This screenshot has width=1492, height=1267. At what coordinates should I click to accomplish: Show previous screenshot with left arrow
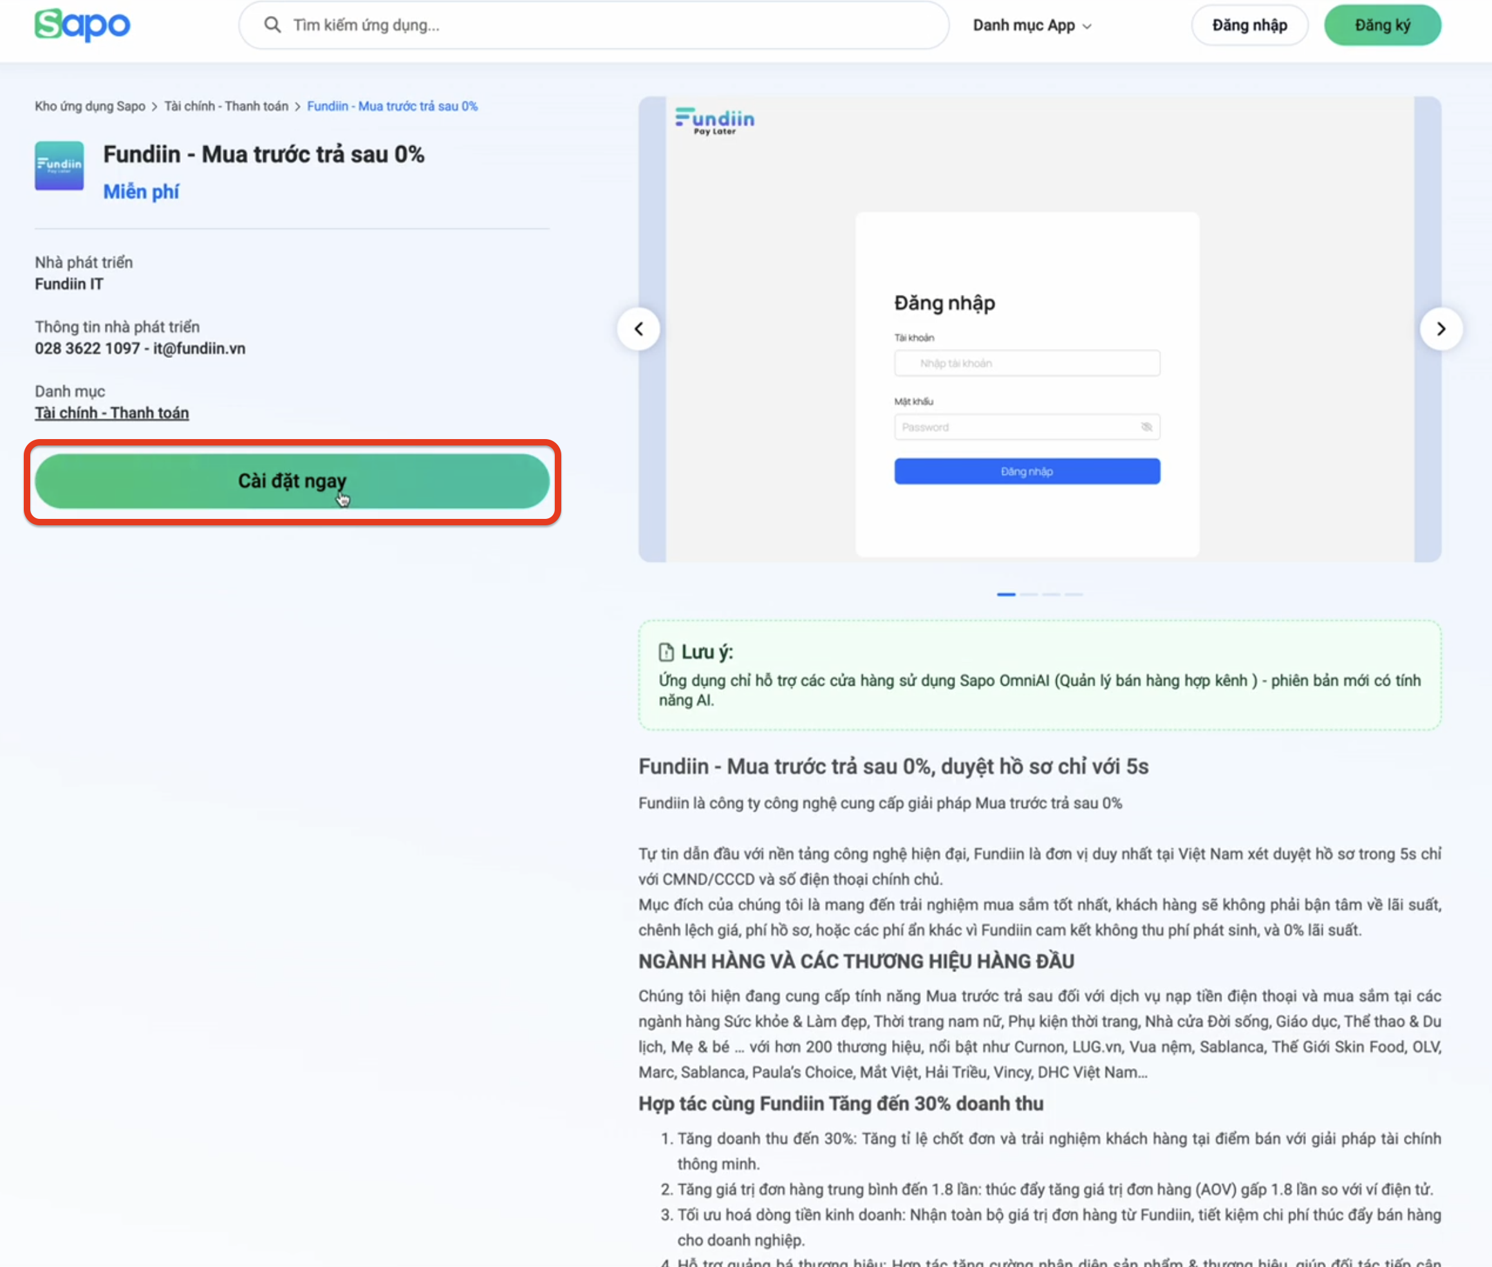(639, 329)
